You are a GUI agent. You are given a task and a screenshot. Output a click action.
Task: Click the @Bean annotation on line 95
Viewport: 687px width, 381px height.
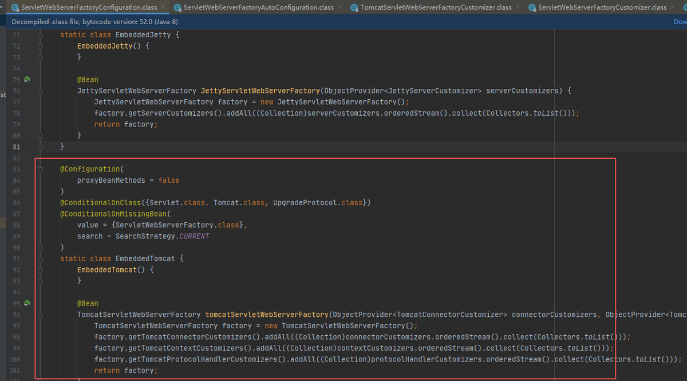(88, 303)
